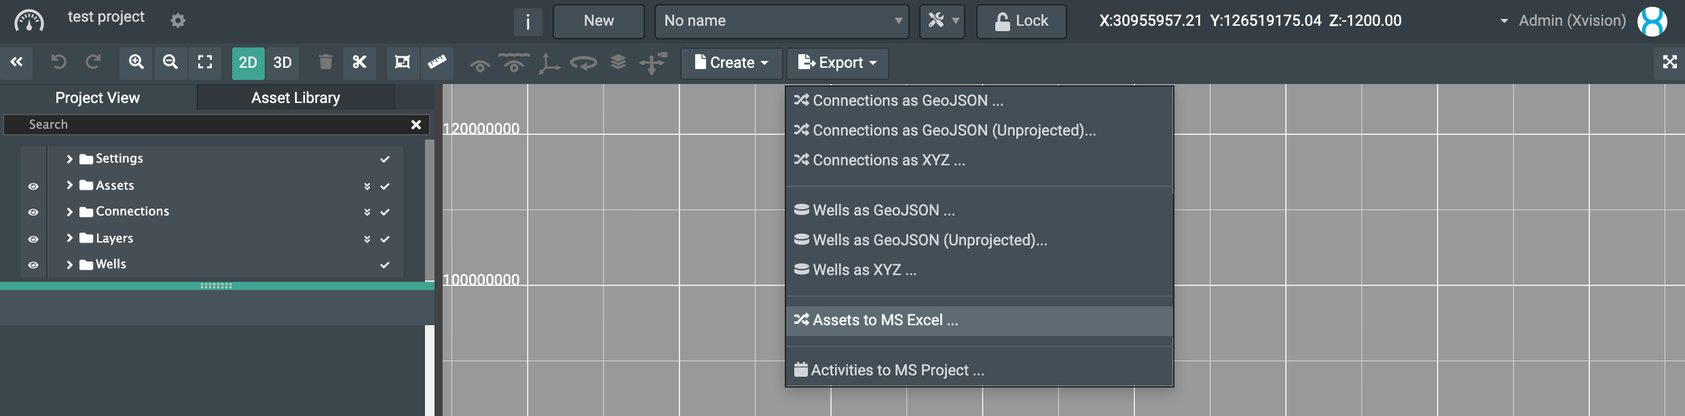
Task: Click the New button
Action: coord(598,21)
